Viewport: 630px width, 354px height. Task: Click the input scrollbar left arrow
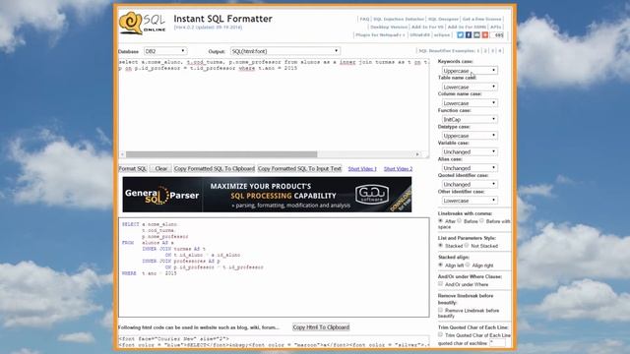point(122,154)
